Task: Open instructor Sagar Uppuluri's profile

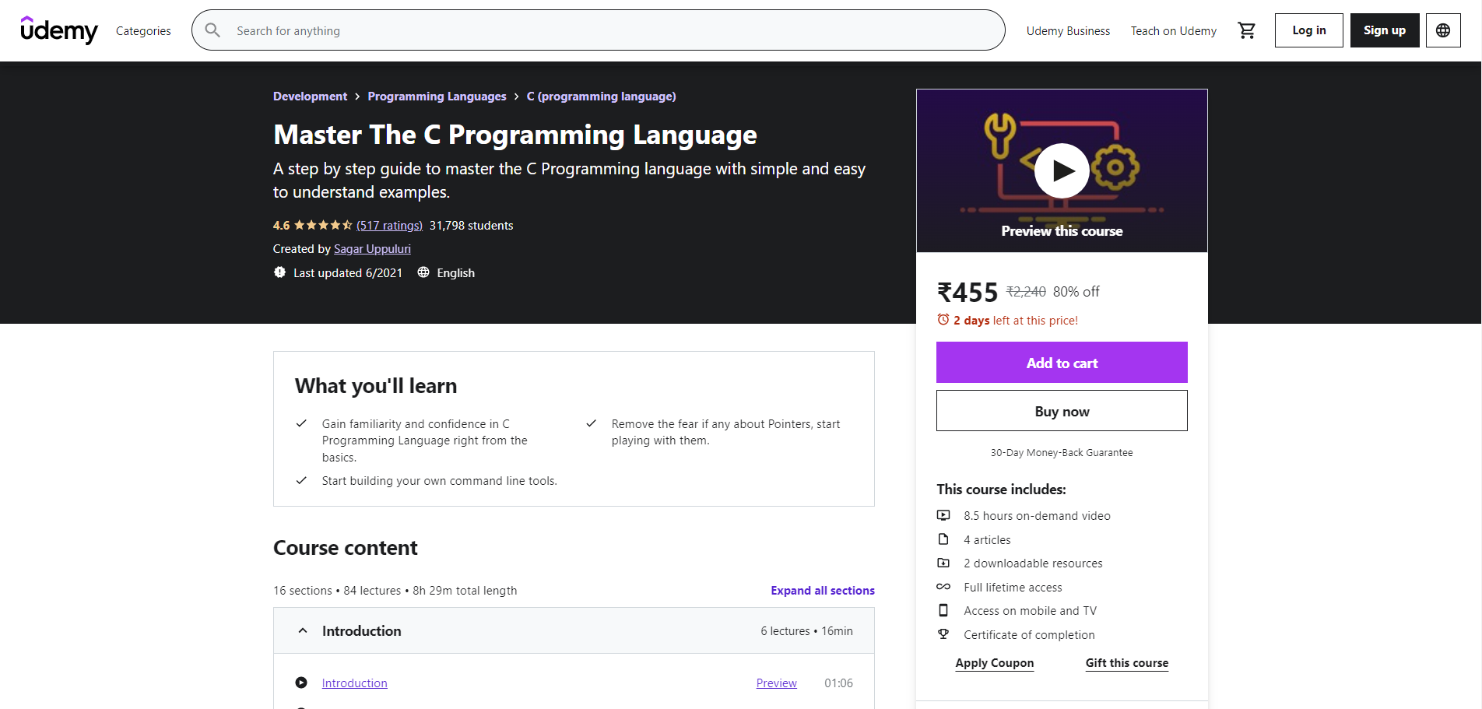Action: point(372,249)
